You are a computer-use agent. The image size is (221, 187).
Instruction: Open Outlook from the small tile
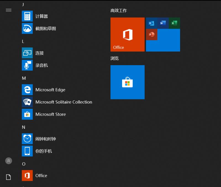click(x=151, y=23)
